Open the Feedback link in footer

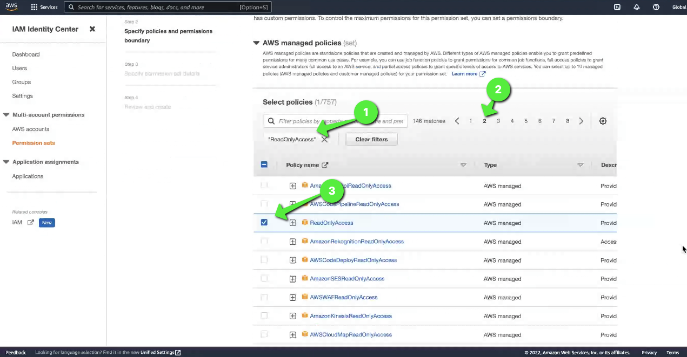[16, 353]
